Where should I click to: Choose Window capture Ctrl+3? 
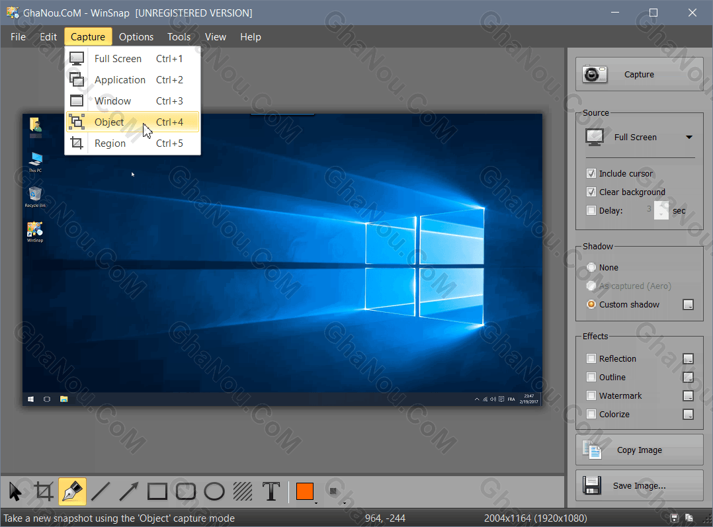[132, 101]
